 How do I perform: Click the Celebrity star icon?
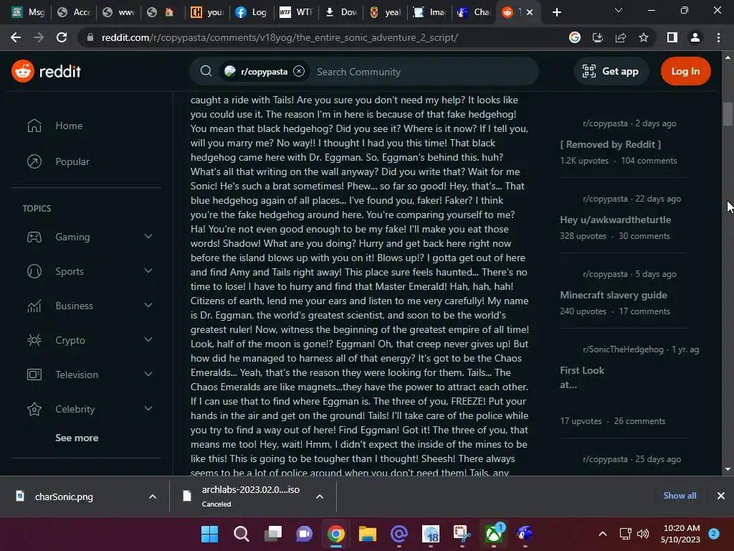coord(34,409)
